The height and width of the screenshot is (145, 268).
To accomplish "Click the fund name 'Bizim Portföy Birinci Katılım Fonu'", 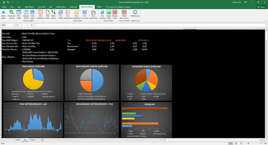I will pyautogui.click(x=38, y=34).
